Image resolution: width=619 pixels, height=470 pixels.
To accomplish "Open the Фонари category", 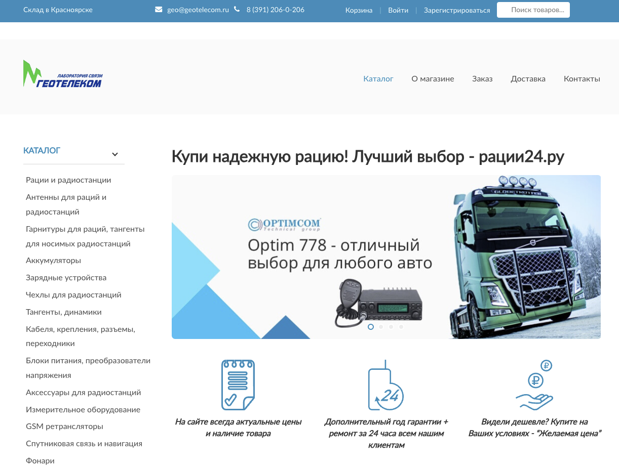I will point(40,461).
